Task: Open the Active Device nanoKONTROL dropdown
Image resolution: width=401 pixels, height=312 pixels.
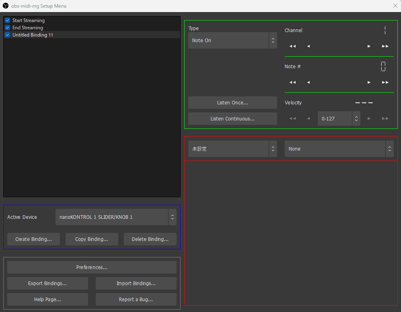Action: click(115, 217)
